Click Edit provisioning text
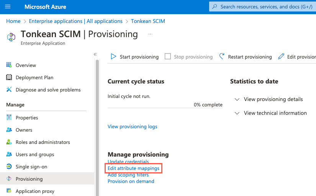 click(301, 57)
